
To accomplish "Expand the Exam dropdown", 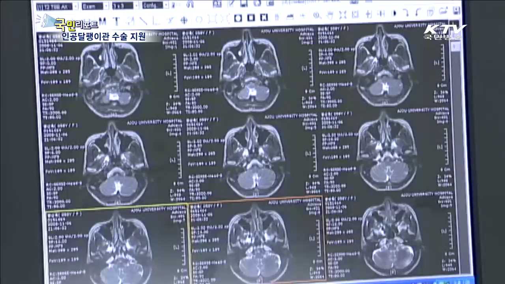I will (x=107, y=6).
